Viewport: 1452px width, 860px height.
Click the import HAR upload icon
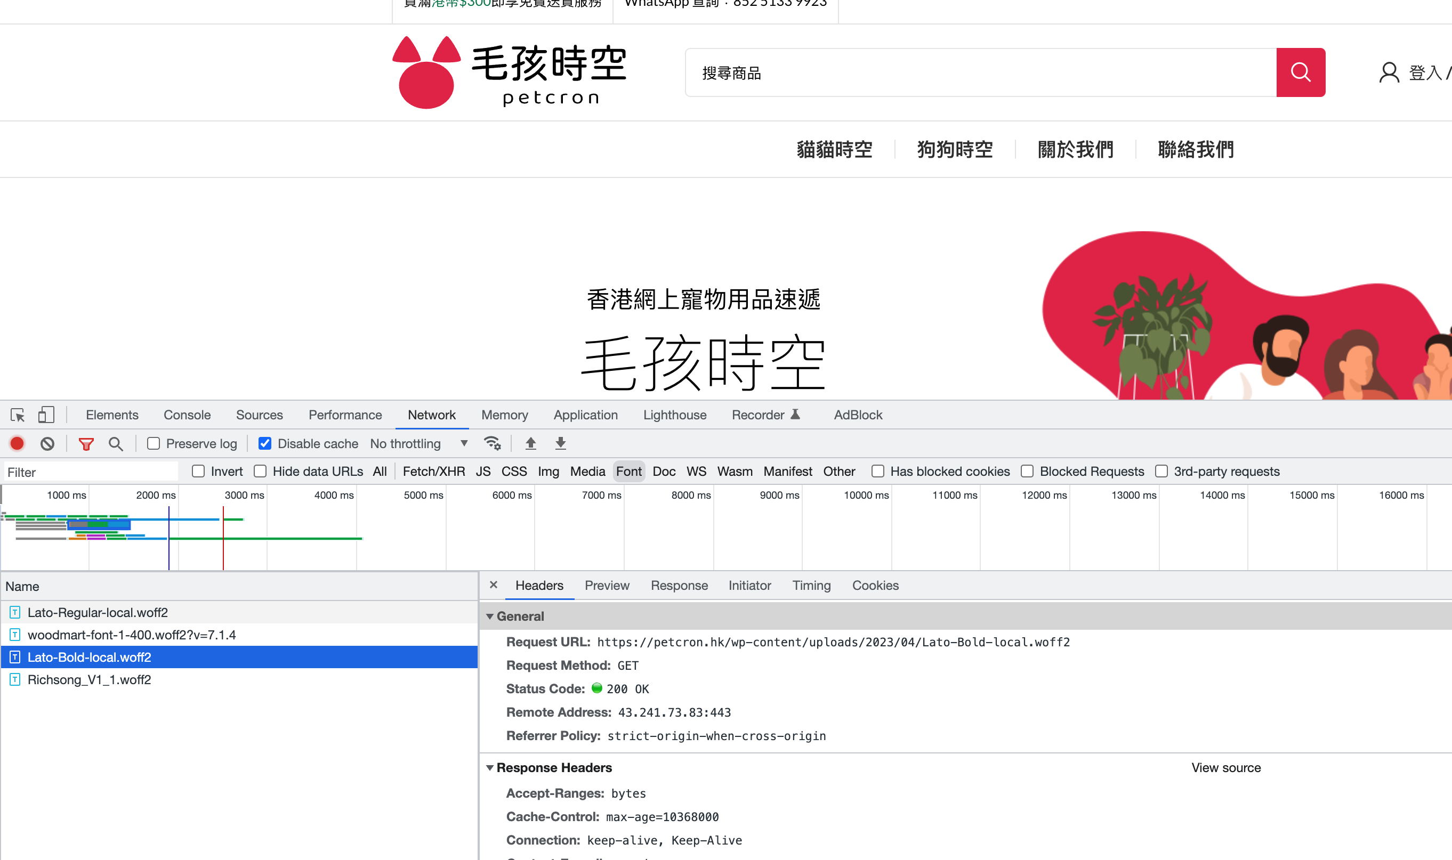coord(530,443)
